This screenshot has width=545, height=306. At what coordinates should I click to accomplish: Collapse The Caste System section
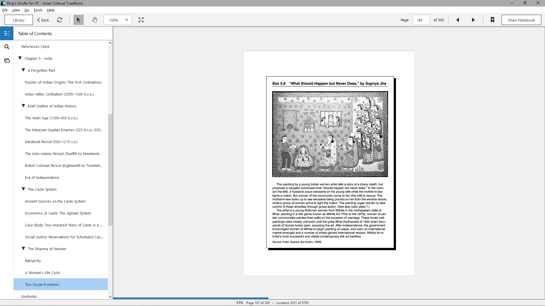tap(23, 189)
